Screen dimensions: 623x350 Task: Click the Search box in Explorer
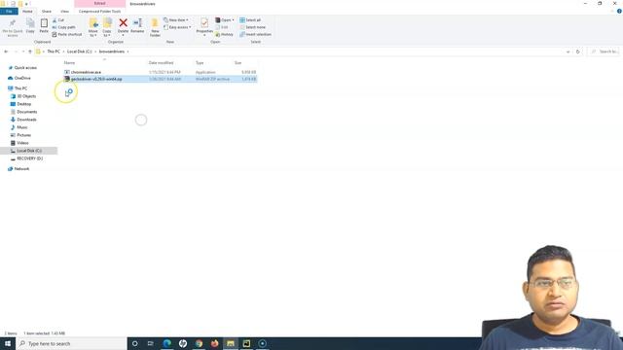604,52
